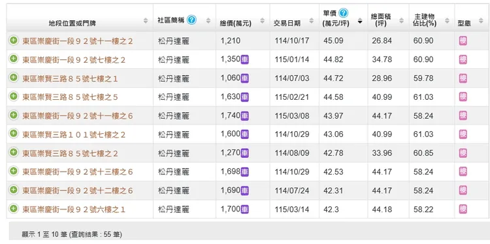Select 松丹達麗 cell in 1,210 row
The image size is (490, 244).
pos(174,41)
